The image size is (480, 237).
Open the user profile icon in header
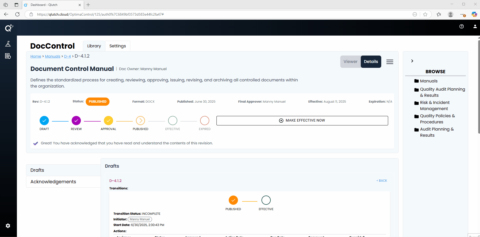pos(475,26)
